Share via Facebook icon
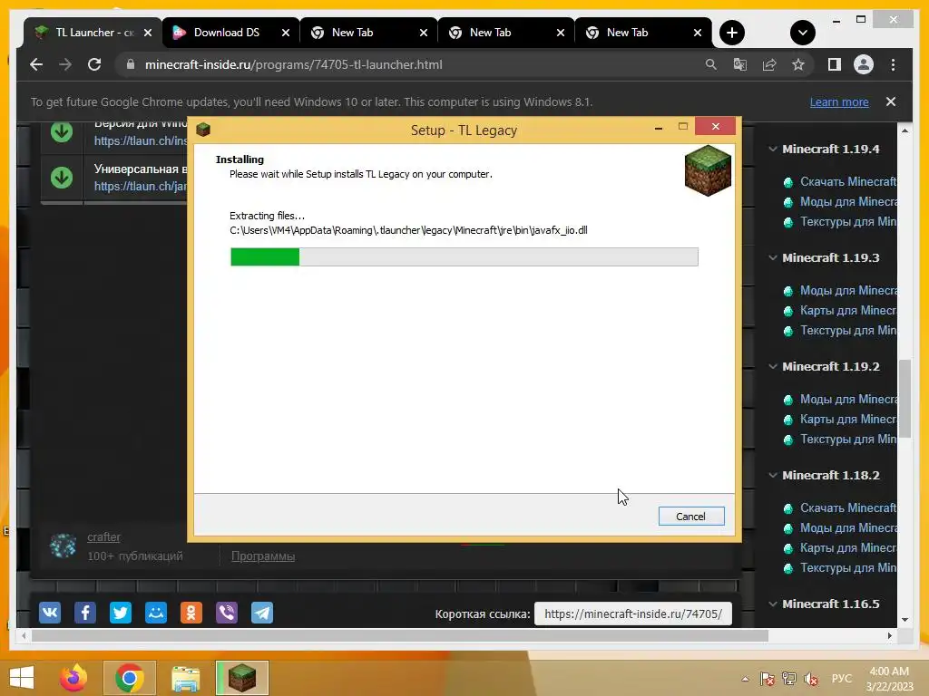The width and height of the screenshot is (929, 696). 84,613
